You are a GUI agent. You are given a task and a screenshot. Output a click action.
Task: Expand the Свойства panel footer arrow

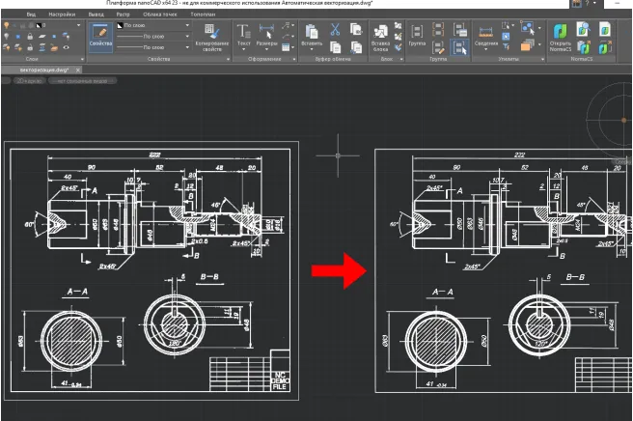tap(228, 59)
